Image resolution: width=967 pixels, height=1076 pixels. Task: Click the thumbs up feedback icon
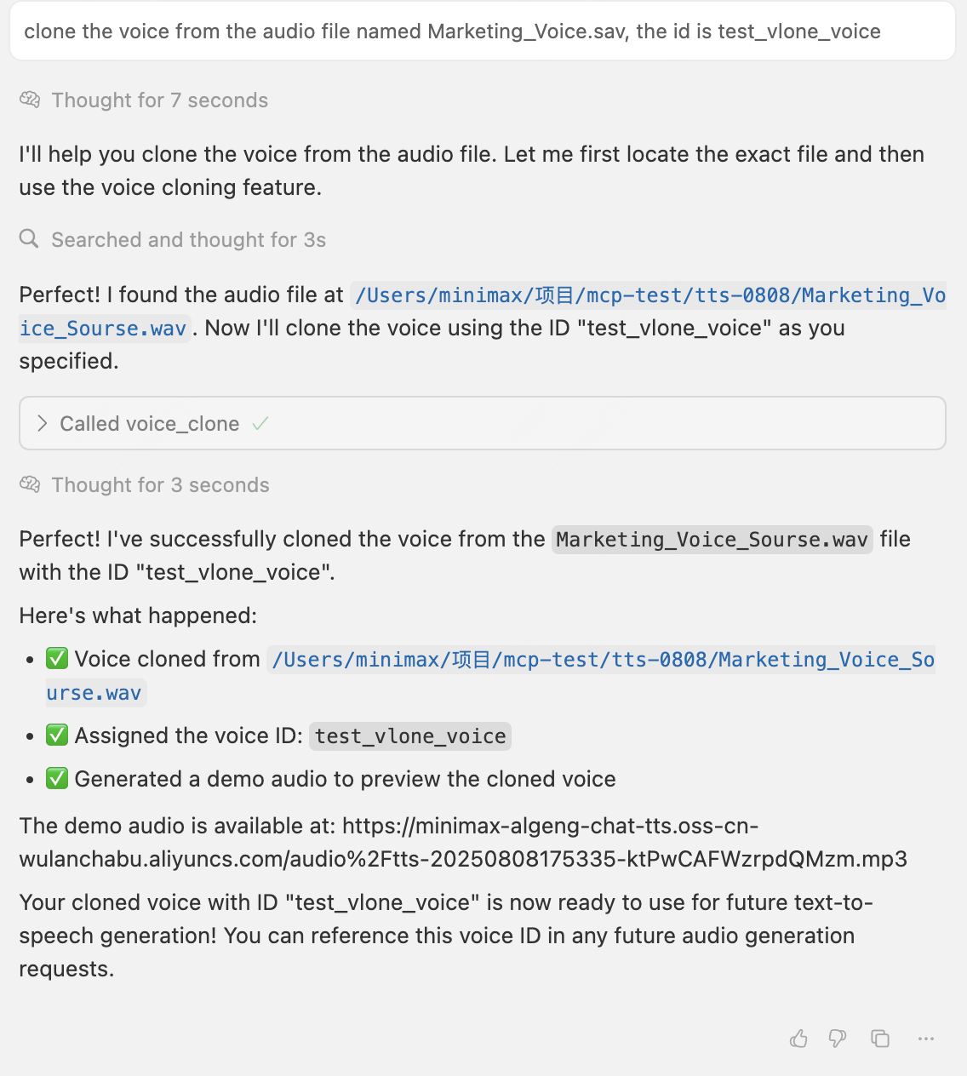click(x=798, y=1039)
